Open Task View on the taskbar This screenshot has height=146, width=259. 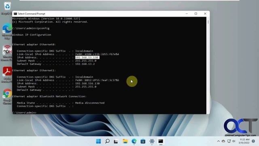point(116,141)
